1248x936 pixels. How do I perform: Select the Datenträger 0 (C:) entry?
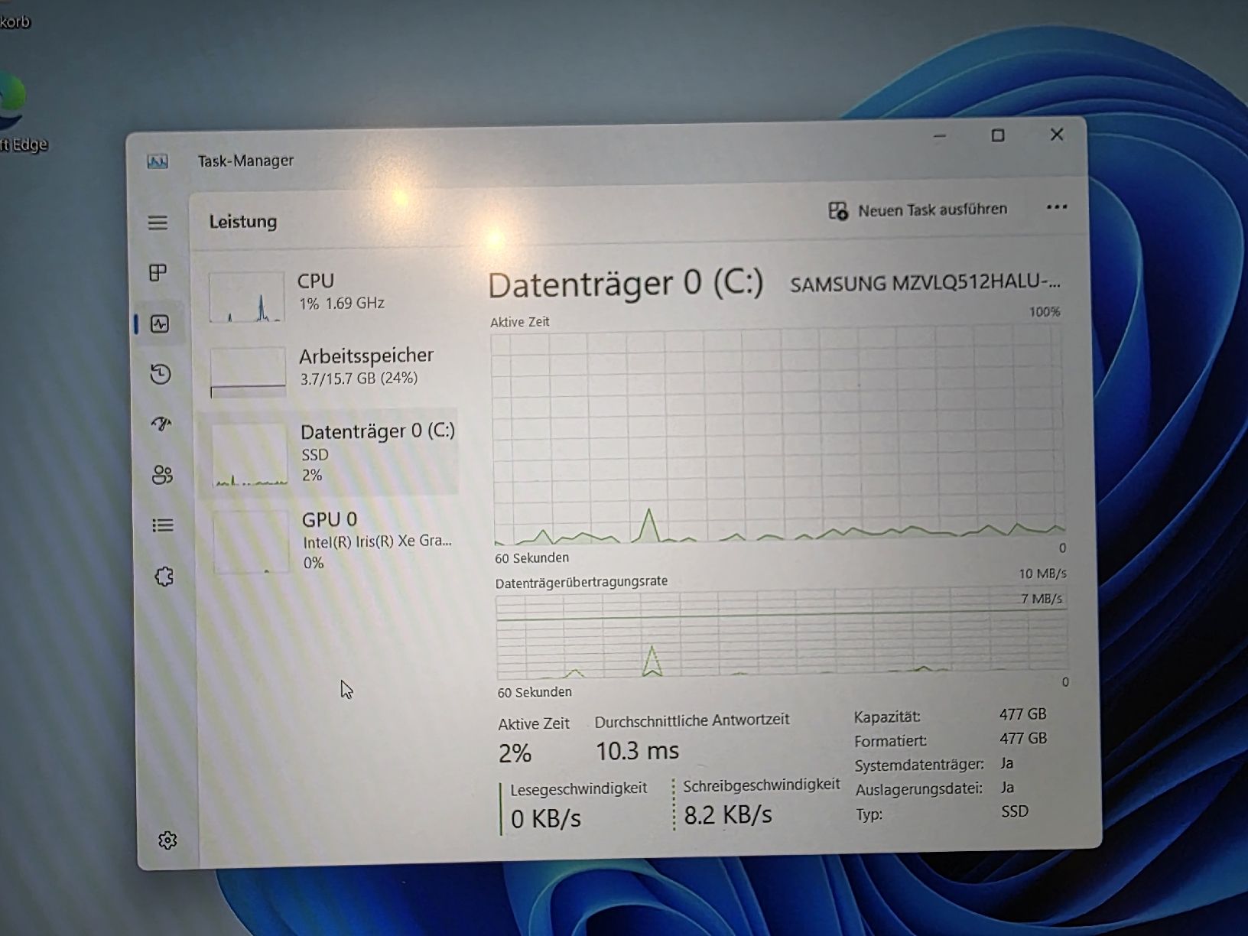point(330,454)
